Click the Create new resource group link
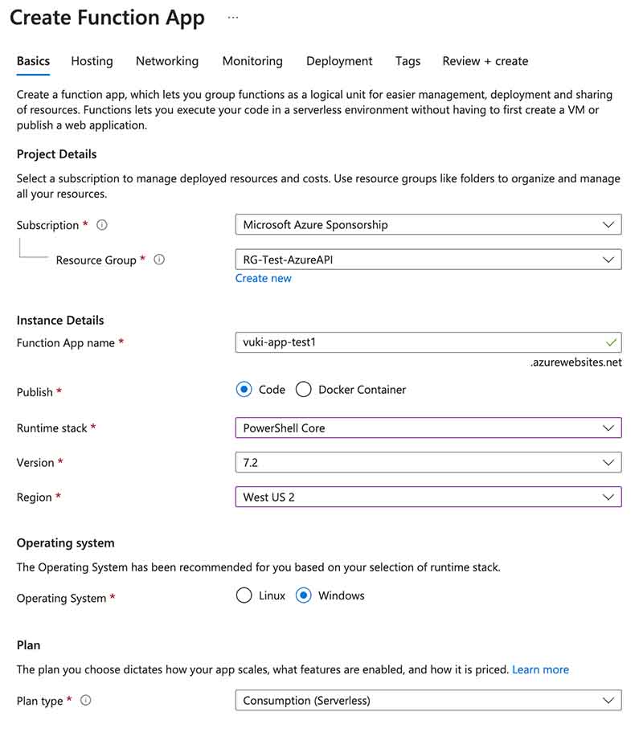This screenshot has width=643, height=753. click(264, 278)
